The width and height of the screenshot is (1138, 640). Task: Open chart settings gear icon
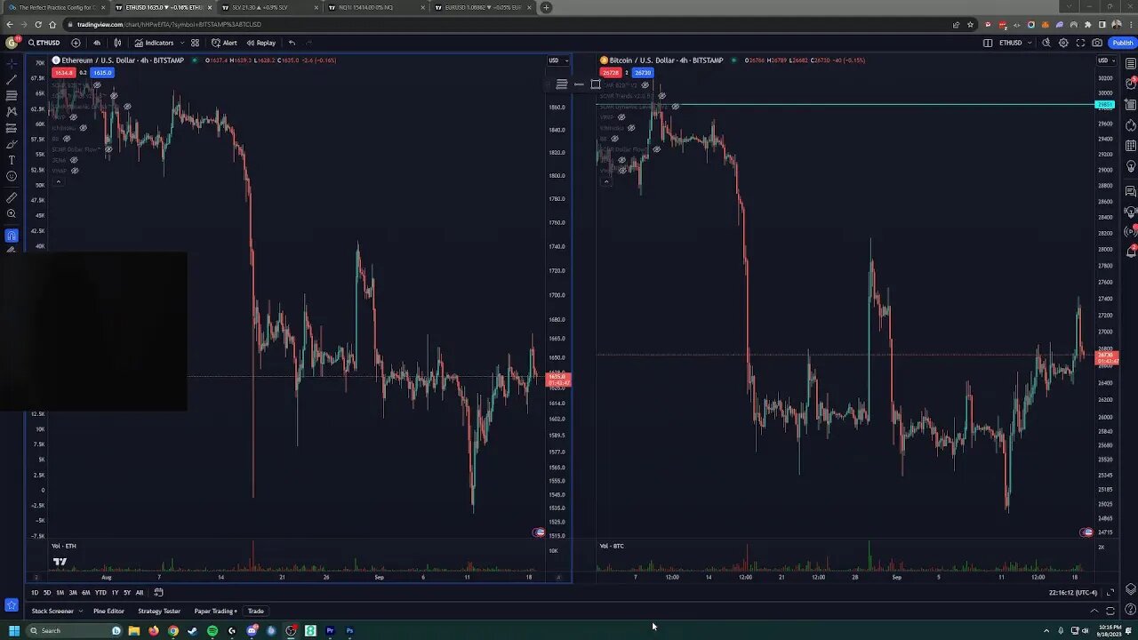1063,43
